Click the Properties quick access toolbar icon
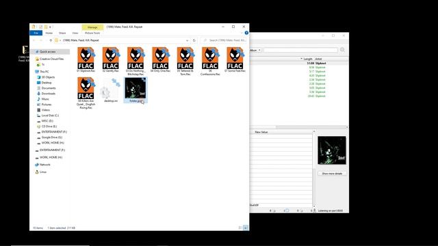The width and height of the screenshot is (438, 246). [x=40, y=27]
